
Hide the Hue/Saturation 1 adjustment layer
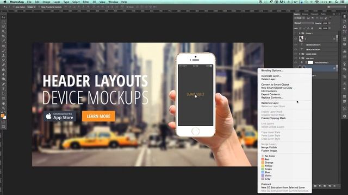coord(296,63)
